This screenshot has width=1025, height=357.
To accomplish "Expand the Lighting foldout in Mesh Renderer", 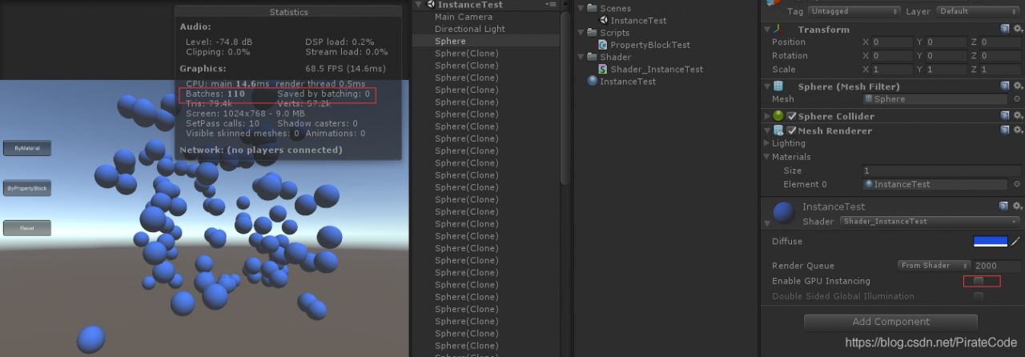I will pos(766,143).
